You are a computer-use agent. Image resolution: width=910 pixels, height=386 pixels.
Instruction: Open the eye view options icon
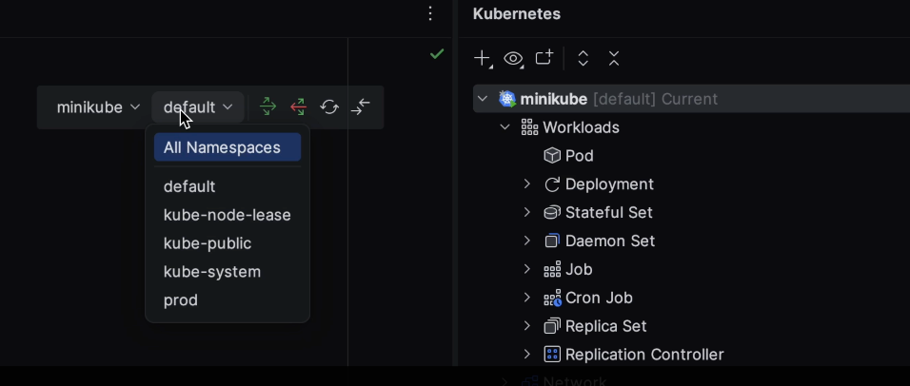coord(513,59)
